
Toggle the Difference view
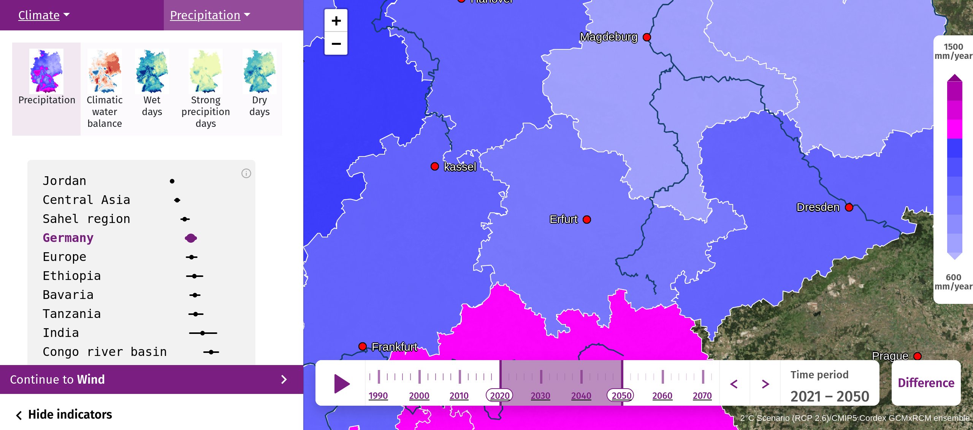926,383
